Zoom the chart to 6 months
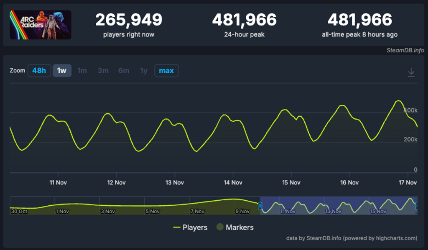 pyautogui.click(x=123, y=70)
